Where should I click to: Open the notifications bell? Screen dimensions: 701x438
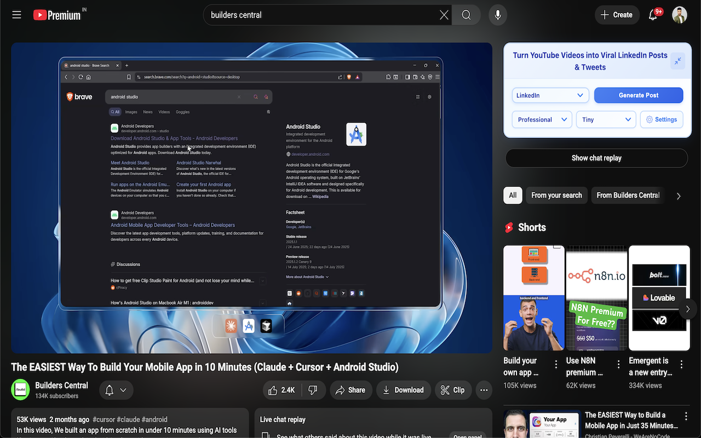[x=653, y=15]
